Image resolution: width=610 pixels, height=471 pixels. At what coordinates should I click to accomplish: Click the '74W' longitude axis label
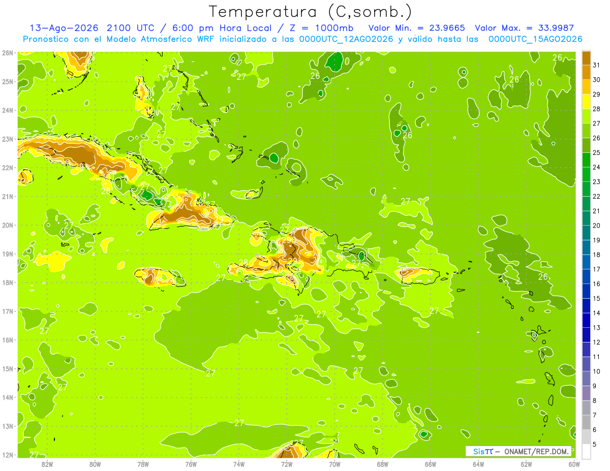[239, 464]
